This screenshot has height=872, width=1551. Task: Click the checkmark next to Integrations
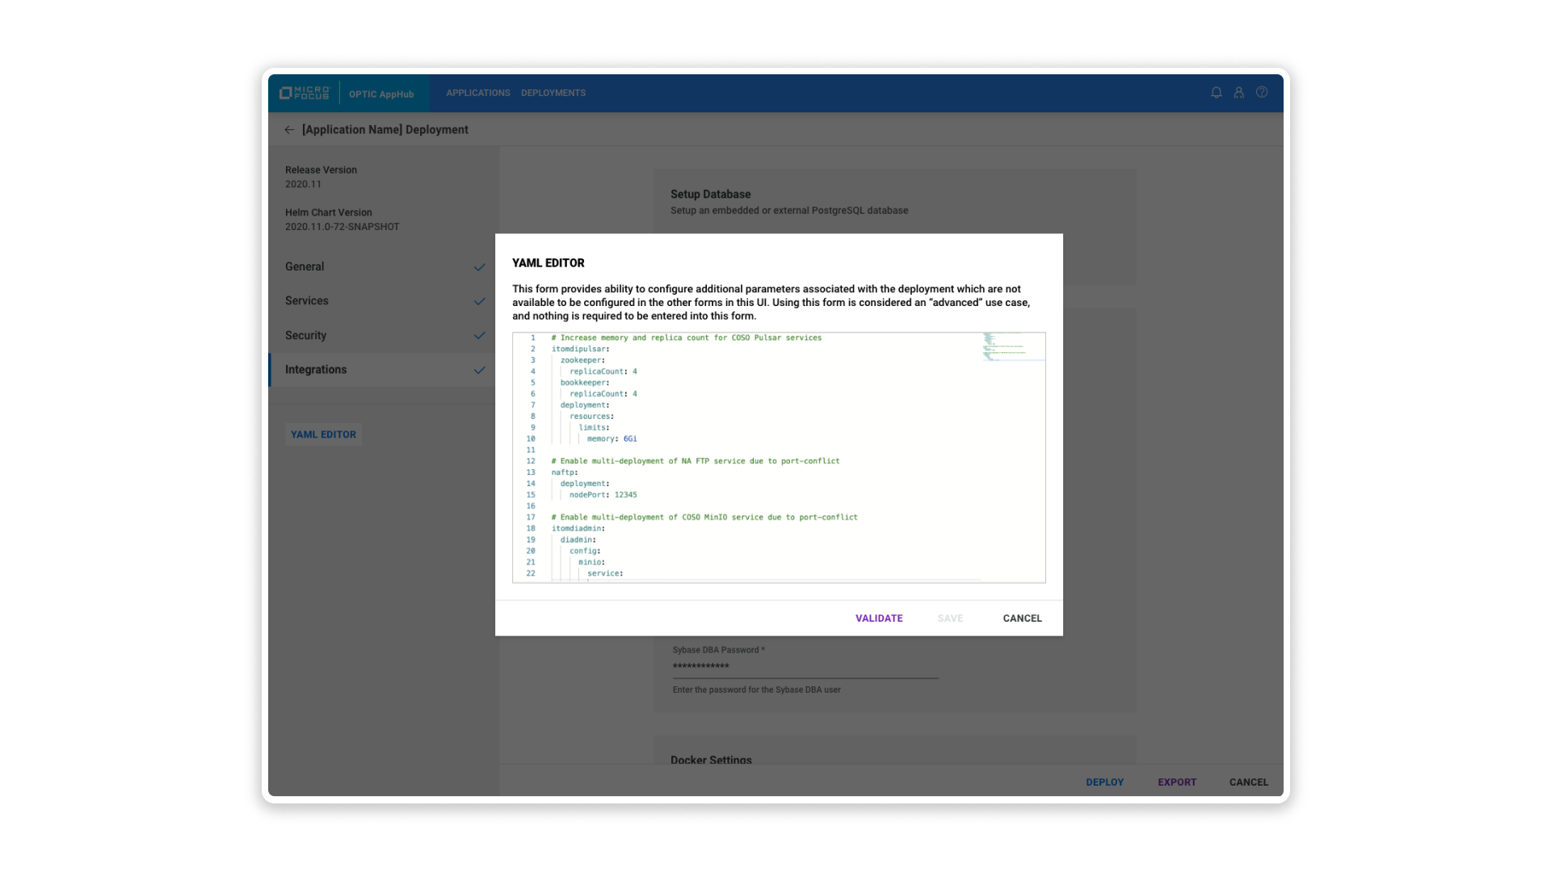[x=479, y=371]
